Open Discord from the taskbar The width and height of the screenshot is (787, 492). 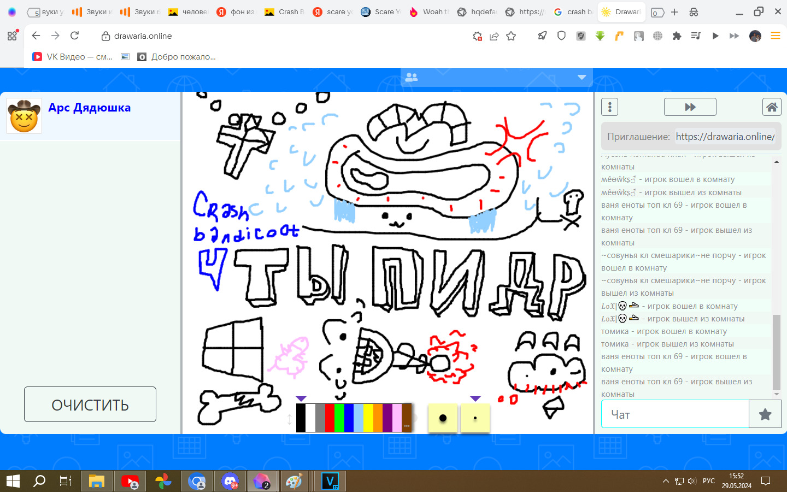pos(230,482)
